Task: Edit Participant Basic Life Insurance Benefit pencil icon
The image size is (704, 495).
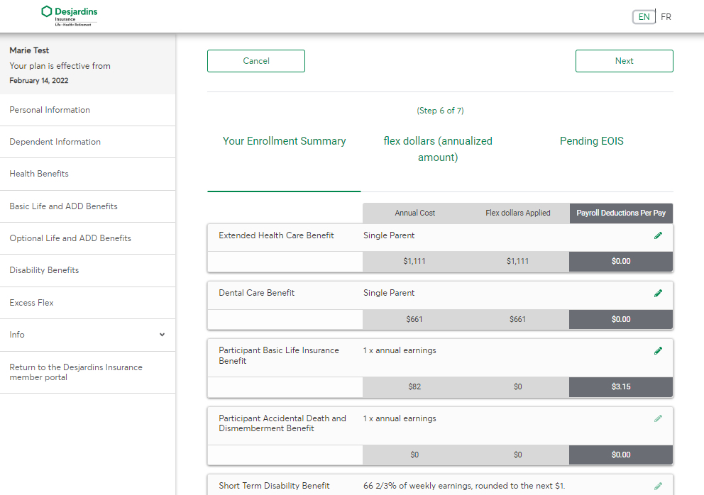Action: coord(658,350)
